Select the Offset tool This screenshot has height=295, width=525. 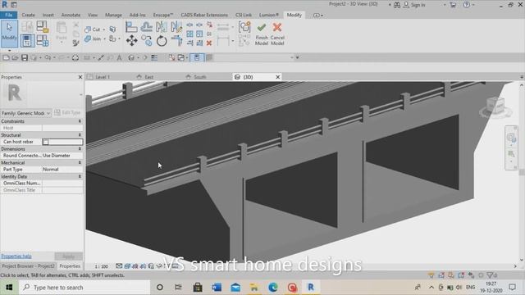[x=146, y=27]
